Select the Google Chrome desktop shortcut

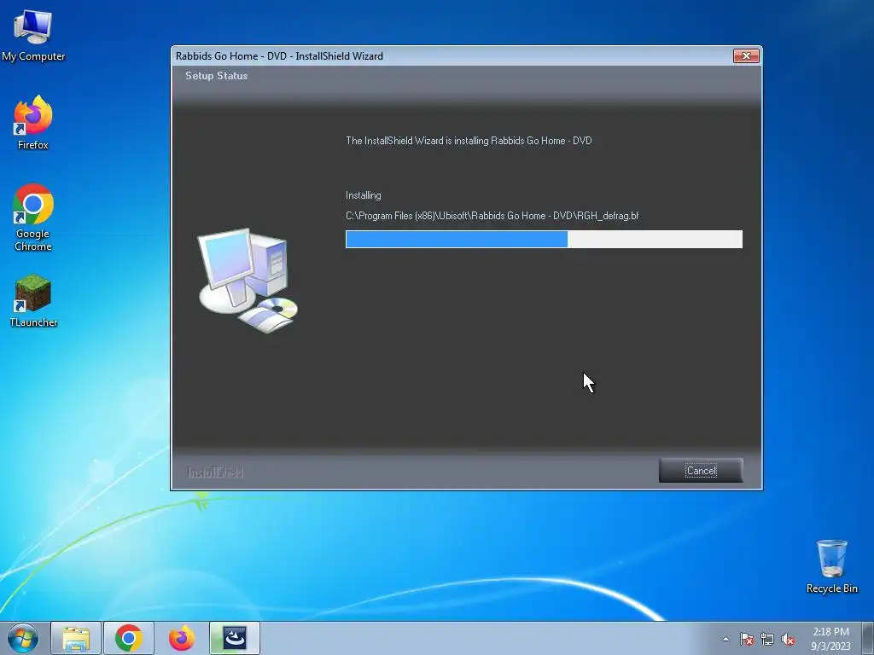pos(33,217)
